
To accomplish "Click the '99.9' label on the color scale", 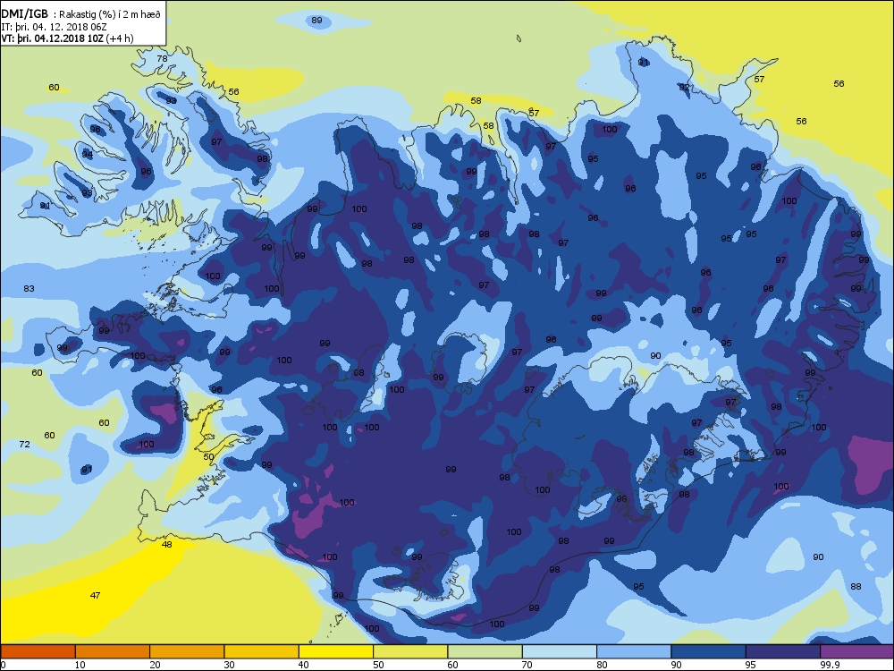I will [829, 665].
